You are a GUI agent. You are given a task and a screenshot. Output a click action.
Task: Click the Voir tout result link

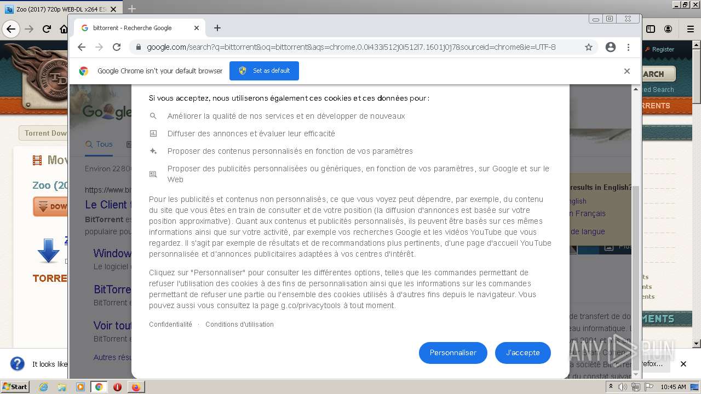coord(112,326)
